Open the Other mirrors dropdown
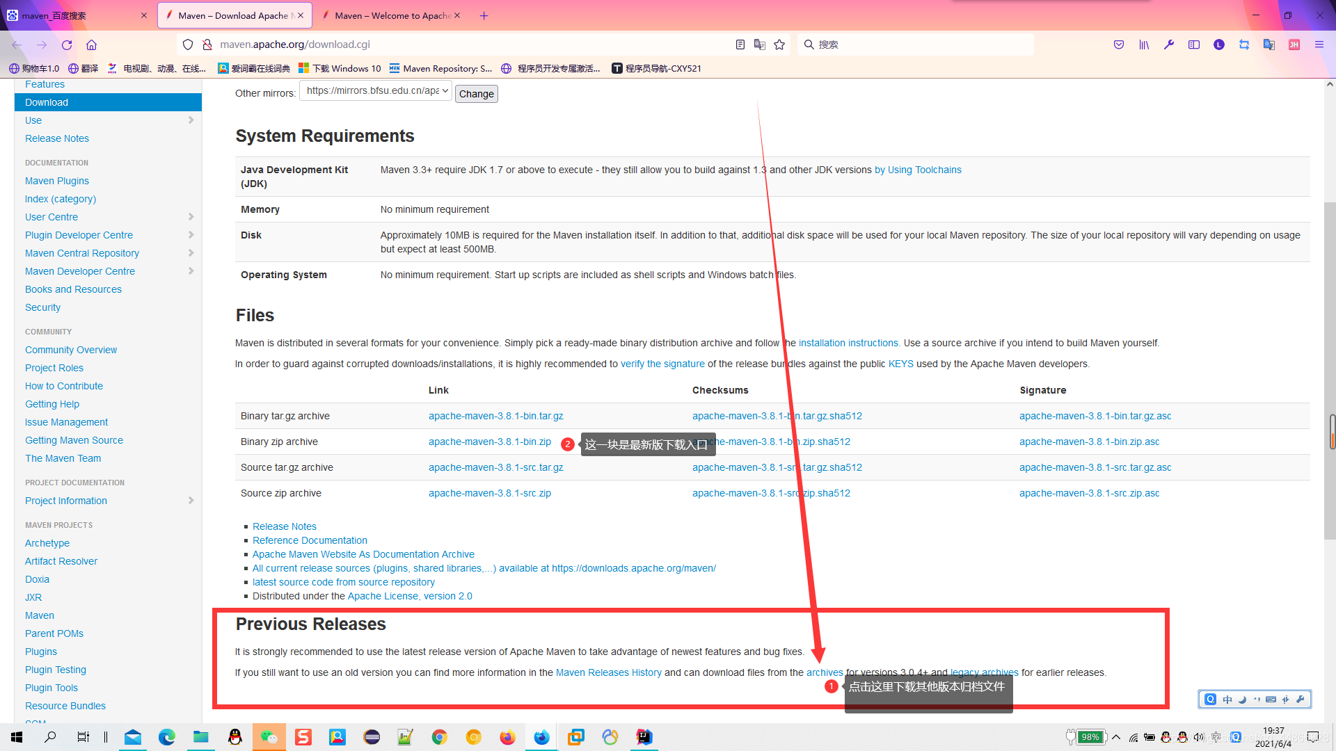Image resolution: width=1336 pixels, height=751 pixels. pos(376,91)
